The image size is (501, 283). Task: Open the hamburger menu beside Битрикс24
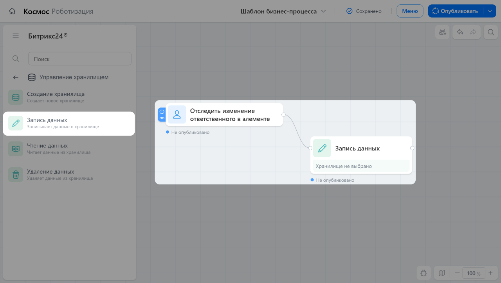coord(16,36)
